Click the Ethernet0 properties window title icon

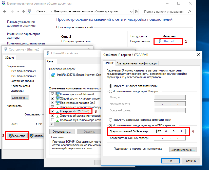click(48, 53)
